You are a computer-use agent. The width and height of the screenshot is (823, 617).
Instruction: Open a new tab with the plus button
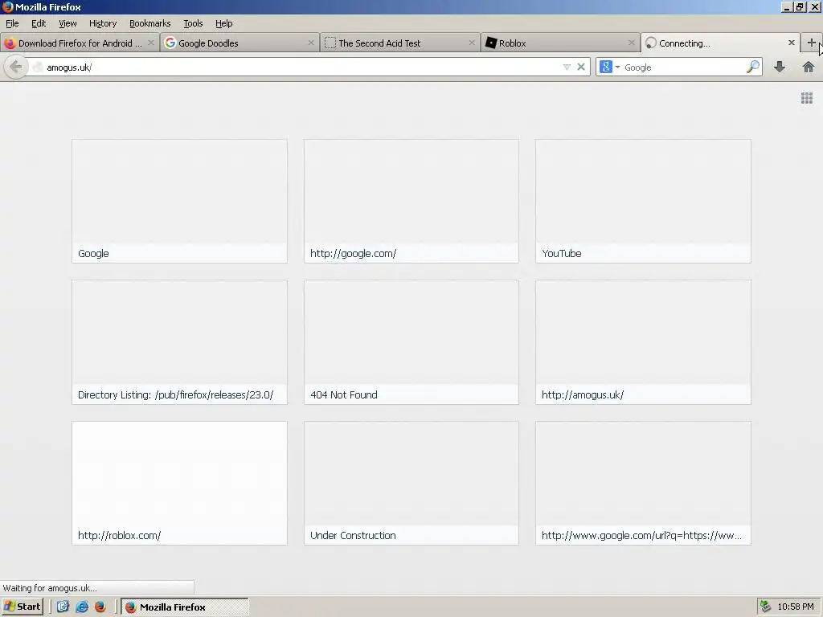[812, 43]
